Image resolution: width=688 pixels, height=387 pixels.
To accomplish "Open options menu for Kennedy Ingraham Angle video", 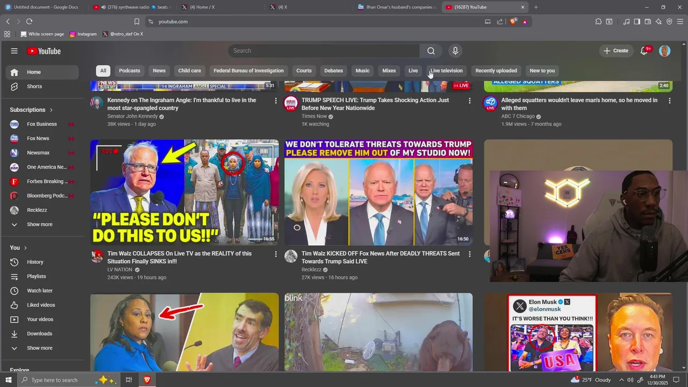I will [x=276, y=101].
